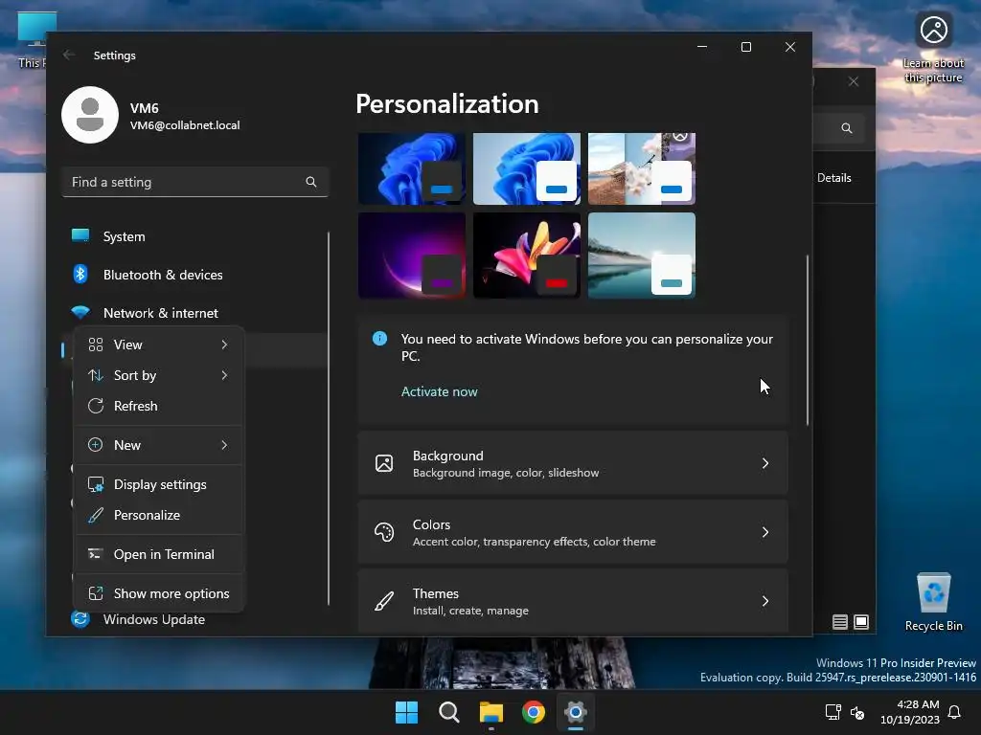Screen dimensions: 981x735
Task: Open taskbar Search
Action: [448, 712]
